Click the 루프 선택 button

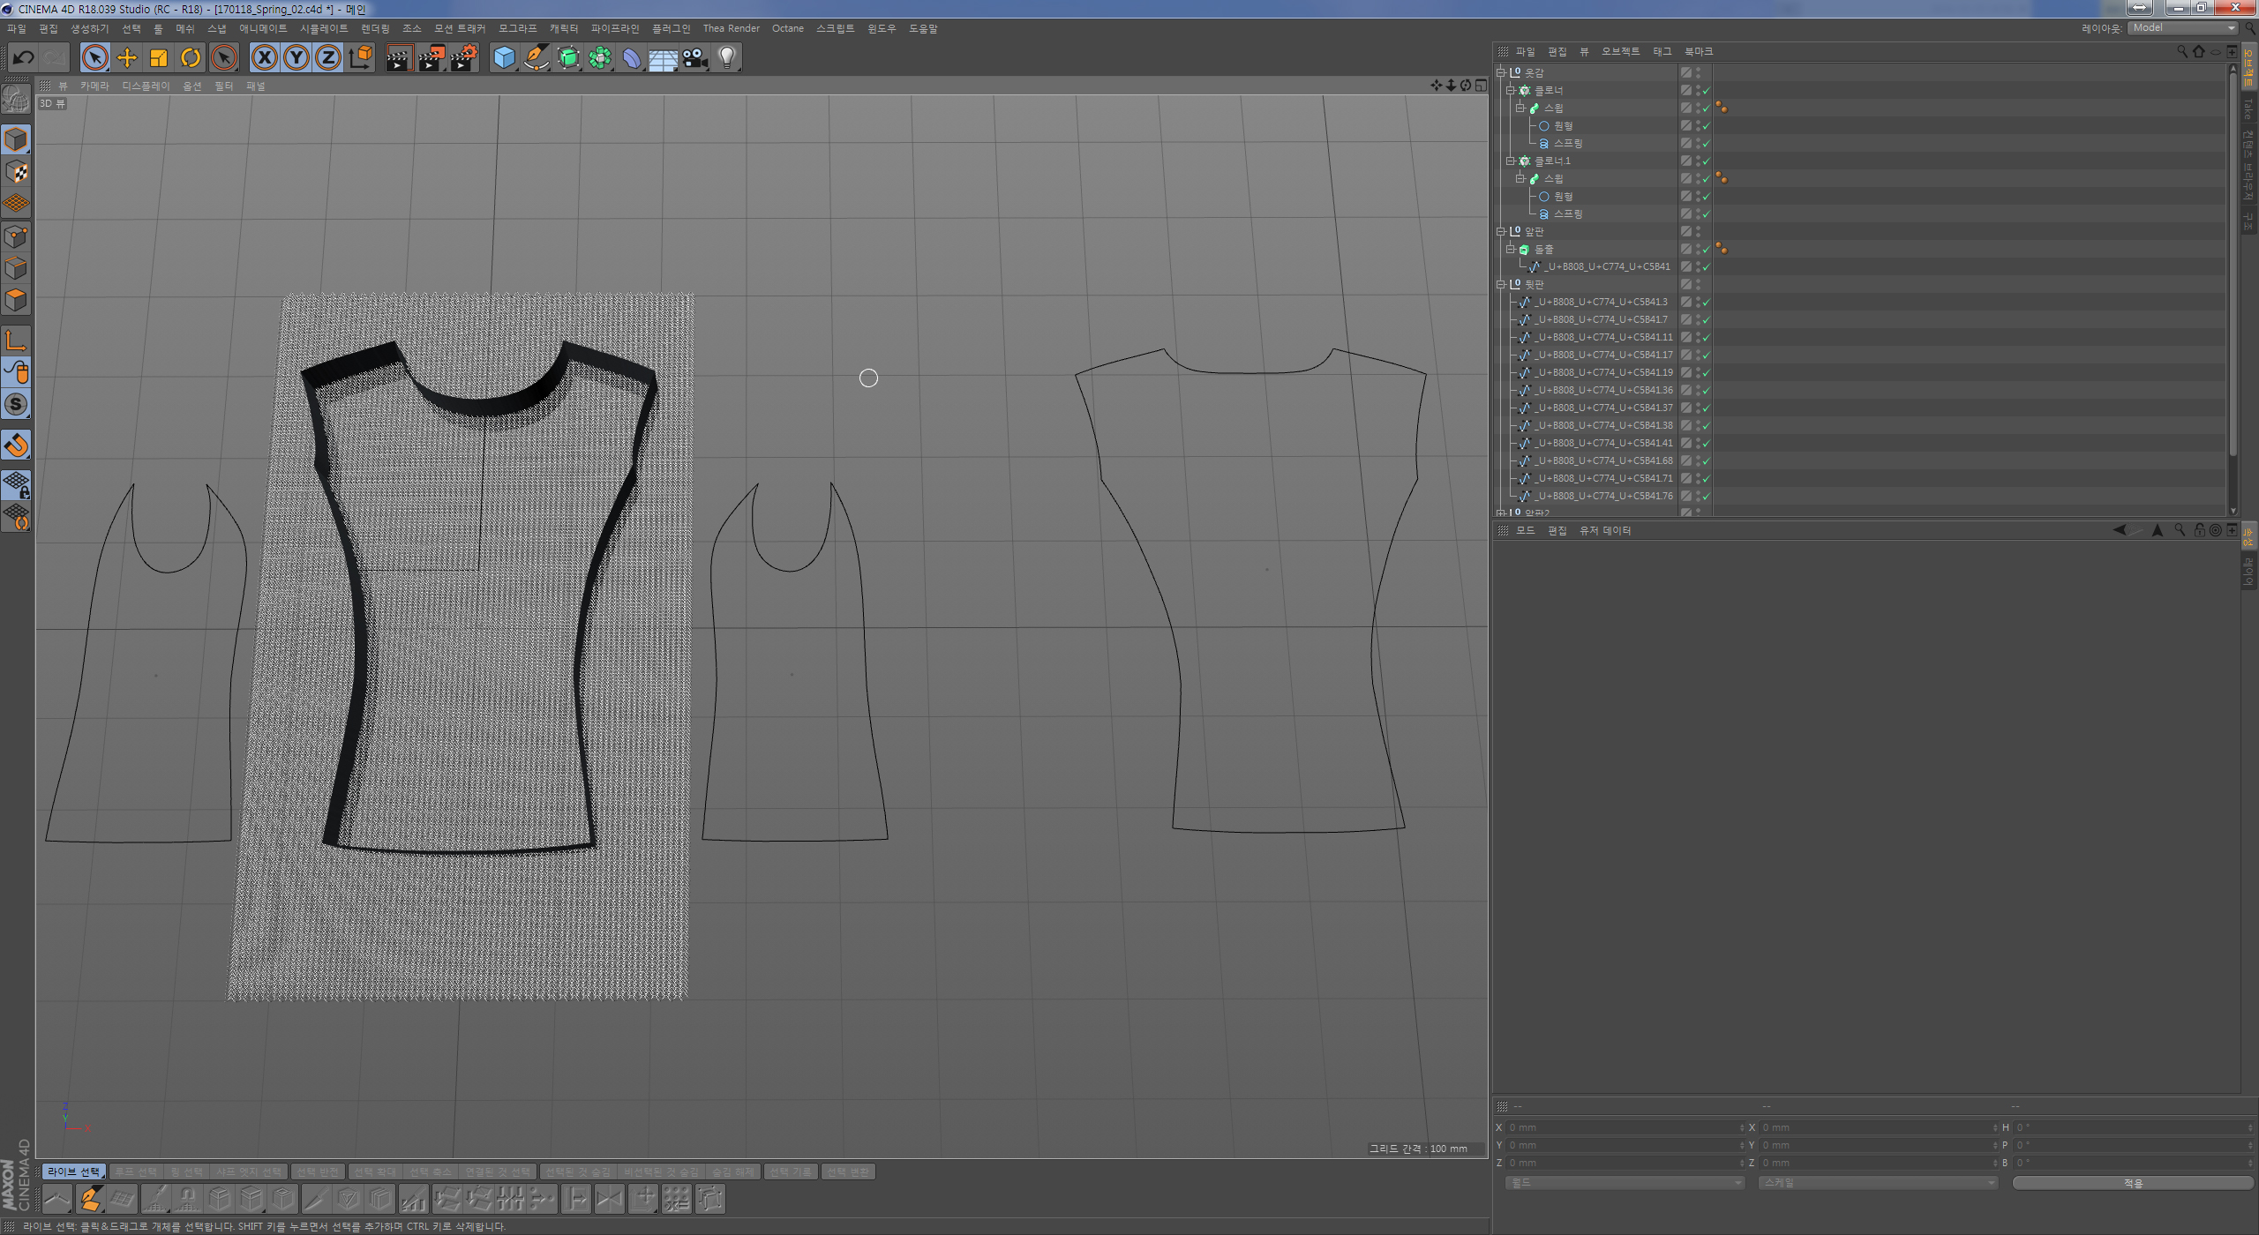(x=136, y=1171)
